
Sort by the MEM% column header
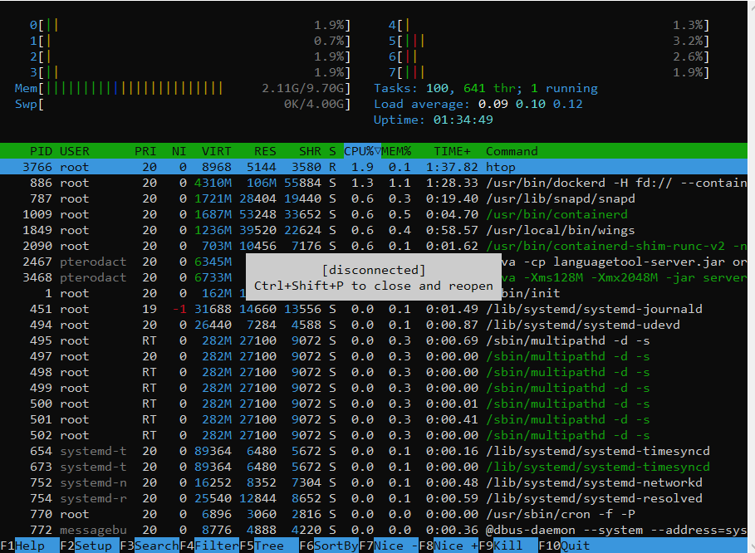click(x=396, y=151)
